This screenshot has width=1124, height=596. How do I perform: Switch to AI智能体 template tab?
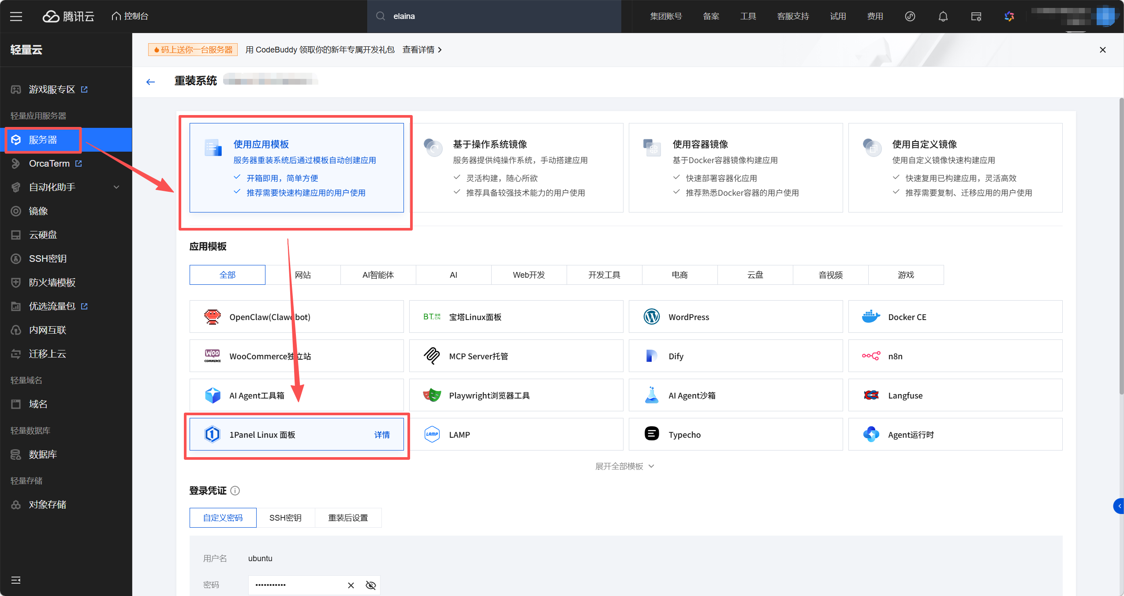pyautogui.click(x=378, y=275)
